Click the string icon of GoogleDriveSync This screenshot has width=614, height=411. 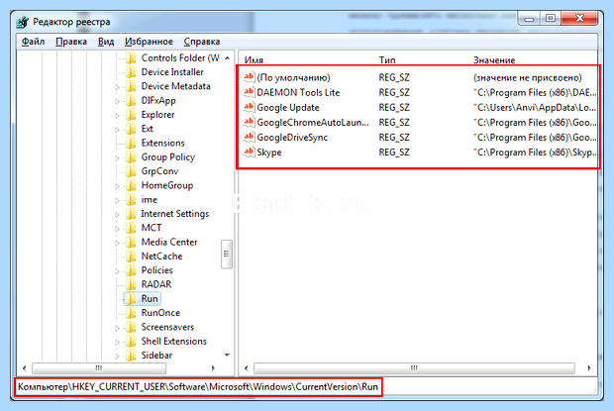coord(249,137)
